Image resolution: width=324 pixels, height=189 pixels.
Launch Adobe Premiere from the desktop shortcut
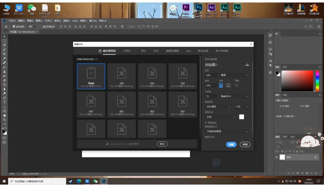click(x=186, y=11)
